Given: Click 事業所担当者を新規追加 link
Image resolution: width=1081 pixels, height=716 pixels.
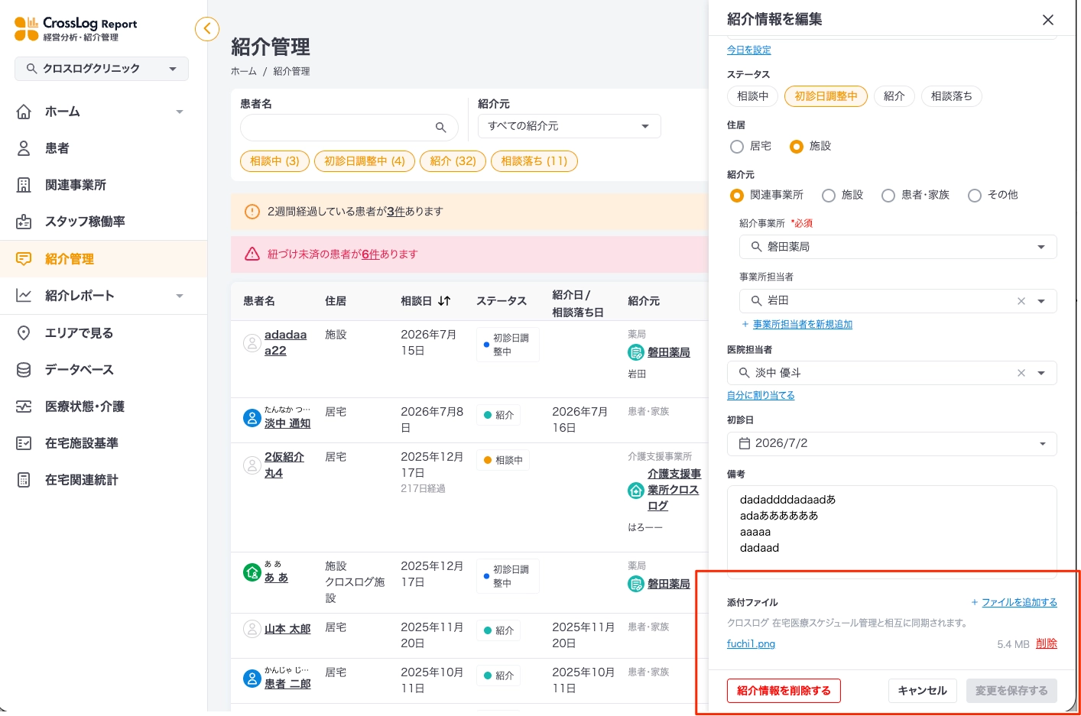Looking at the screenshot, I should (803, 324).
